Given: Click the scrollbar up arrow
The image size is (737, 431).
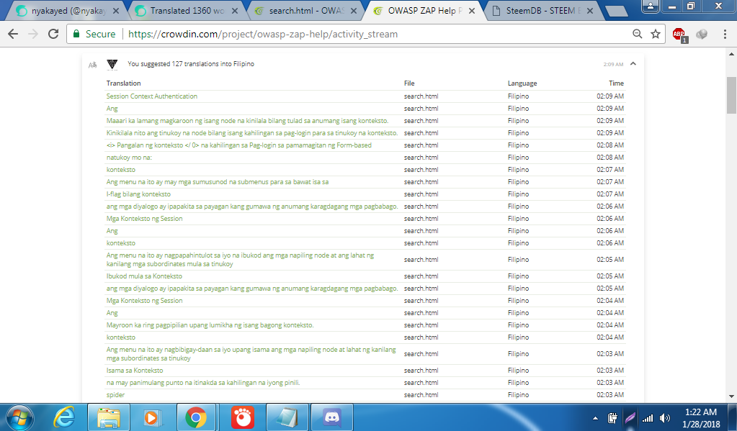Looking at the screenshot, I should pyautogui.click(x=731, y=53).
